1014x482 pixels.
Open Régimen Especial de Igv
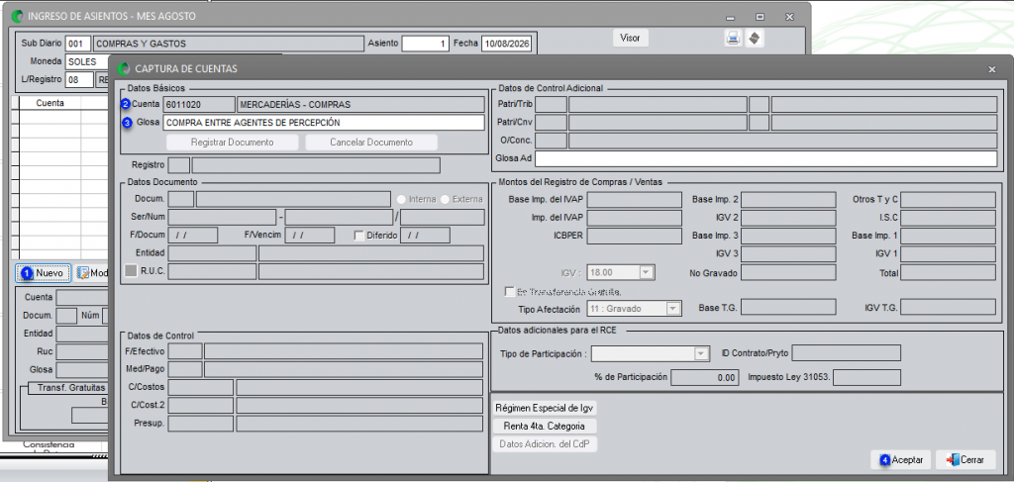point(545,409)
